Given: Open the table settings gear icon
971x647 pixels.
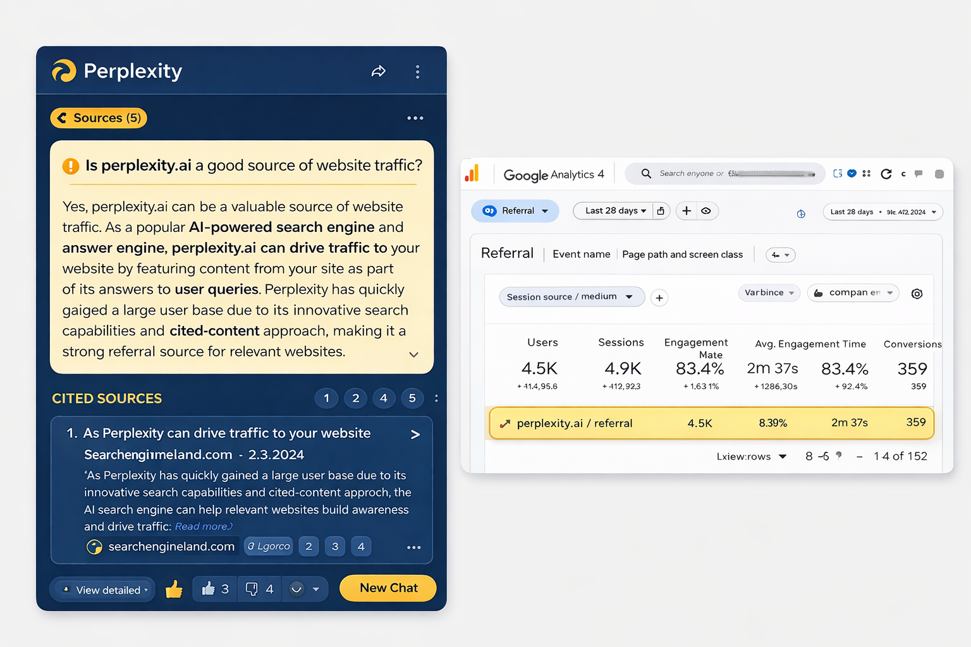Looking at the screenshot, I should (917, 293).
